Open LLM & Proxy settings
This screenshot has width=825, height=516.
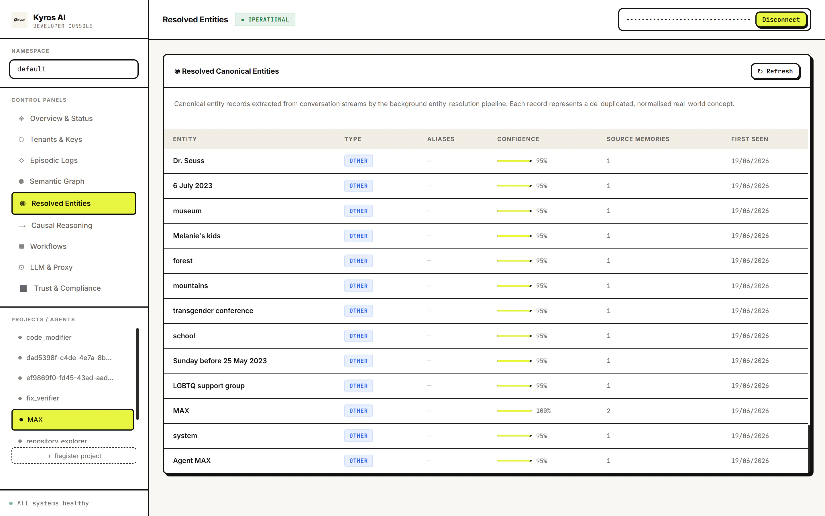[74, 267]
